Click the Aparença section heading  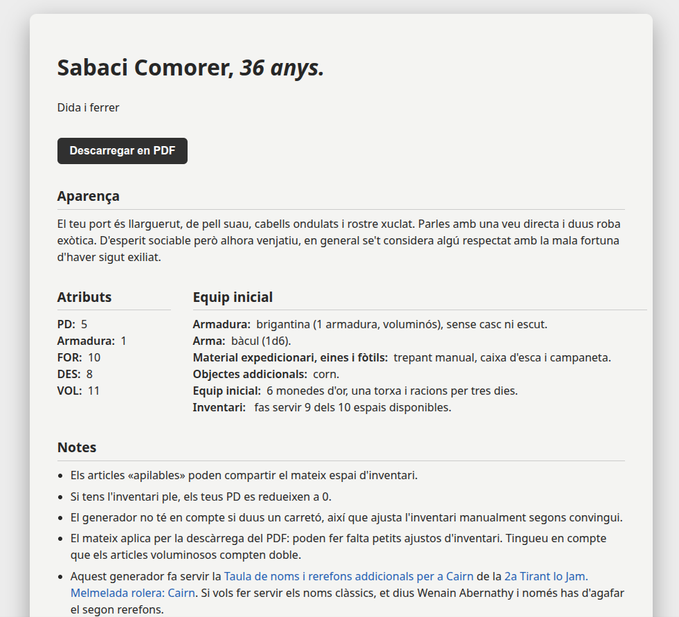pyautogui.click(x=89, y=196)
